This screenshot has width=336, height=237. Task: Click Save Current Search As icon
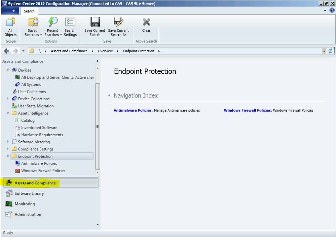click(x=118, y=22)
